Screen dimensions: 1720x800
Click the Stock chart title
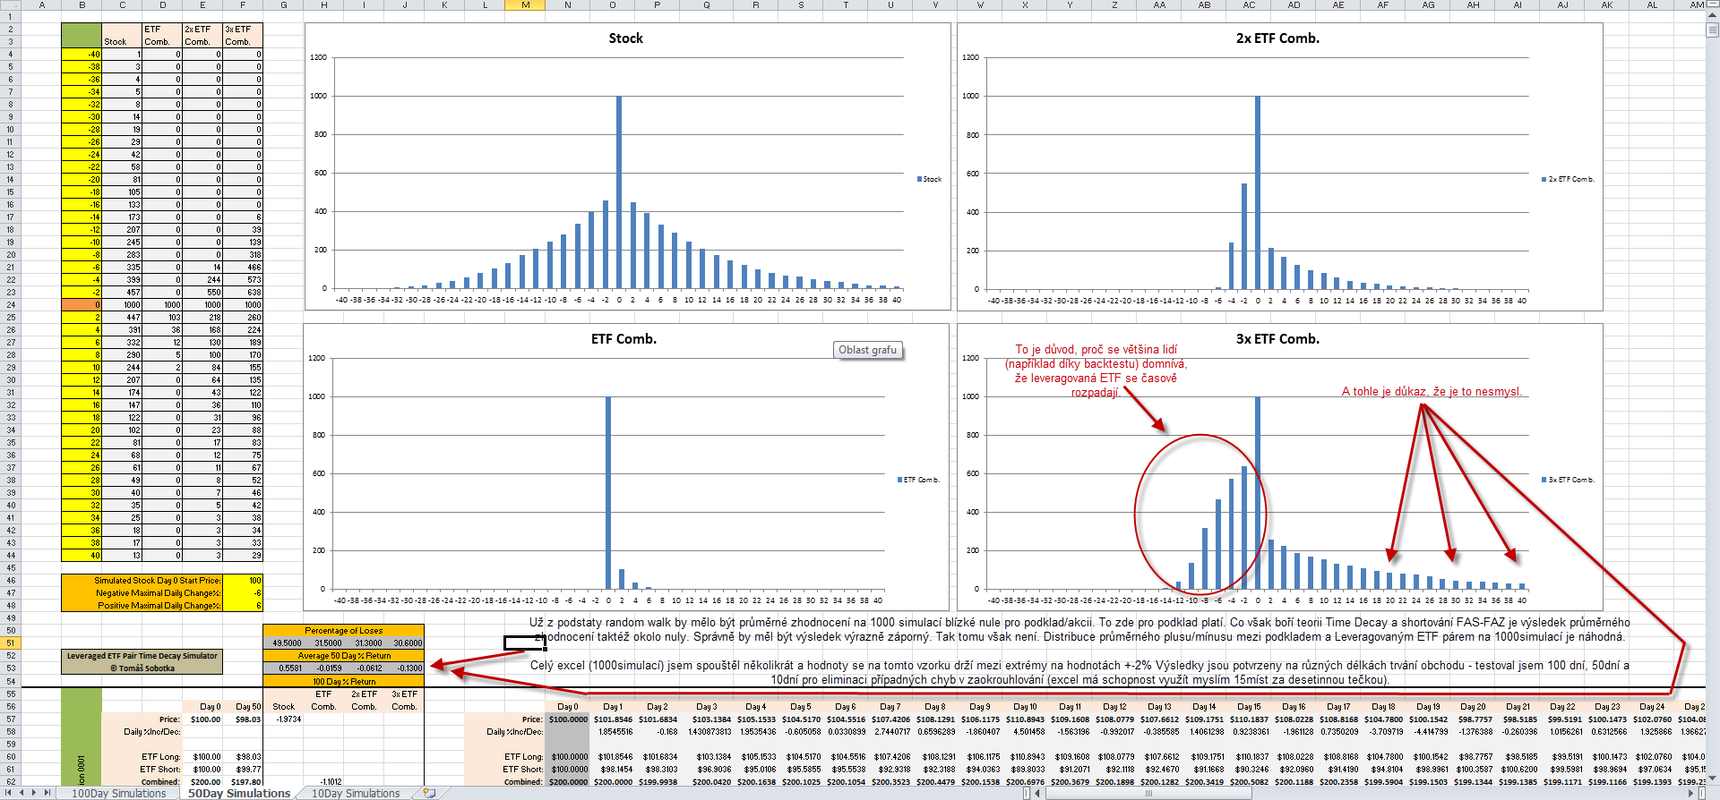click(x=625, y=38)
